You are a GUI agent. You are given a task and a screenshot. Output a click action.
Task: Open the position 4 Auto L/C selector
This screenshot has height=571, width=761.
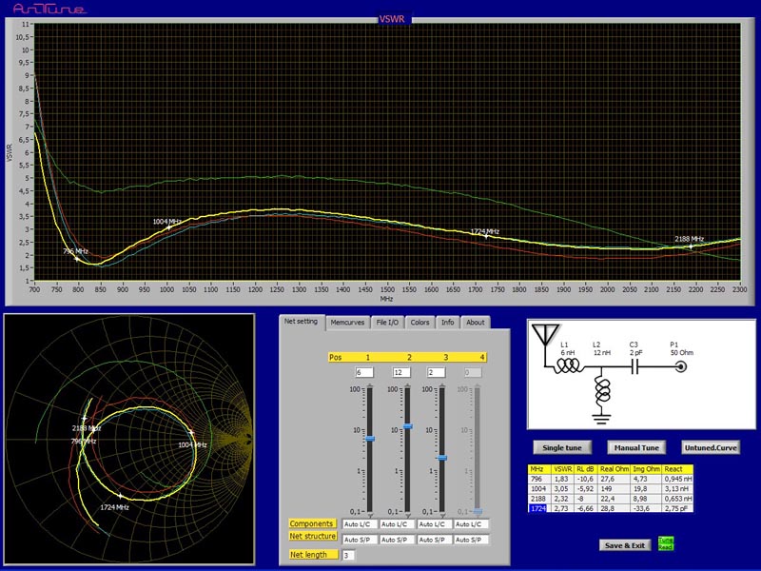pos(471,524)
